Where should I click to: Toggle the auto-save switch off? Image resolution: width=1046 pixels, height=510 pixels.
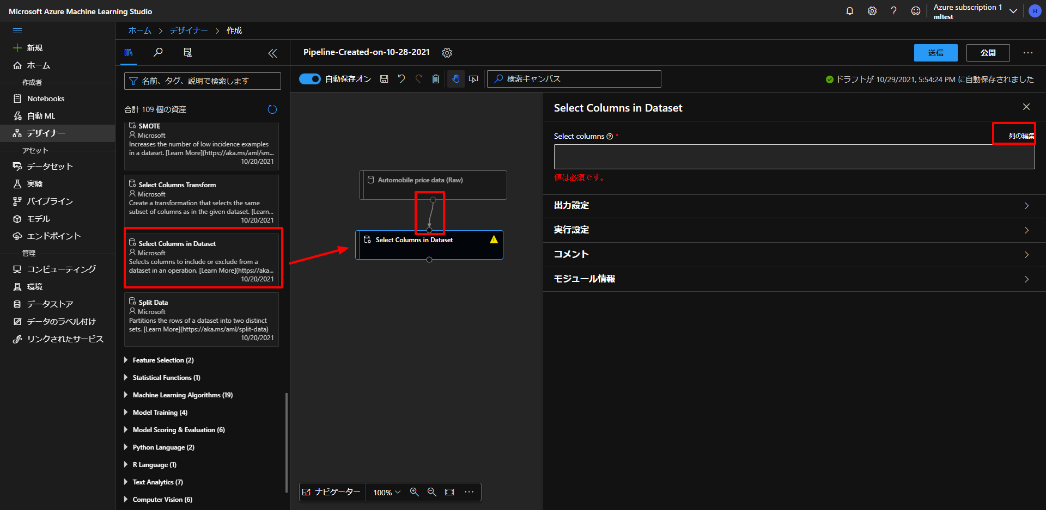(310, 79)
